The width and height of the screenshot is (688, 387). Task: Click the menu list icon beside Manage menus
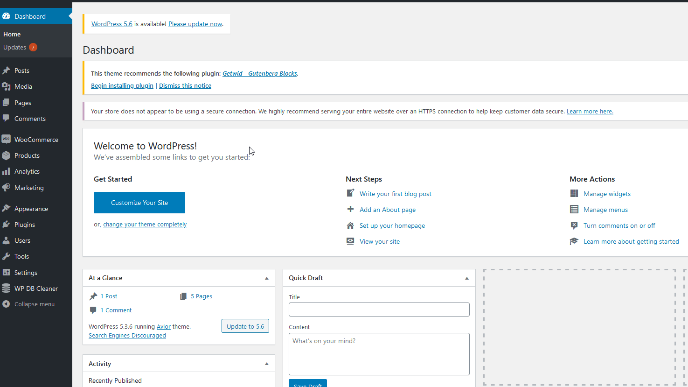pos(574,209)
